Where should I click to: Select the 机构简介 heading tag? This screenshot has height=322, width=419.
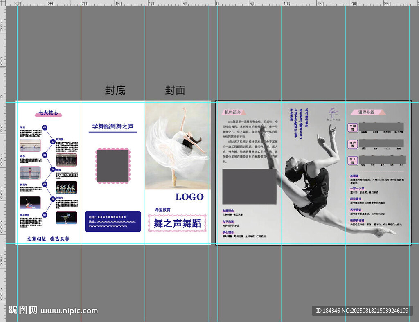[233, 112]
